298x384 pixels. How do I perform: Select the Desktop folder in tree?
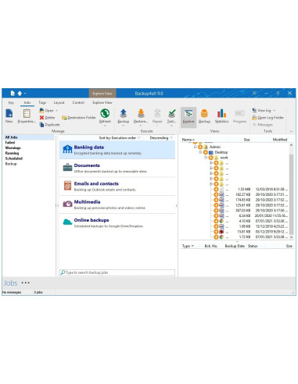coord(221,152)
